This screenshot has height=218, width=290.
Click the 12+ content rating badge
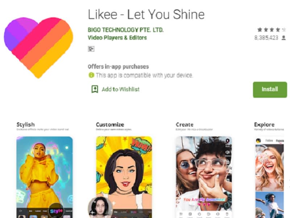91,49
